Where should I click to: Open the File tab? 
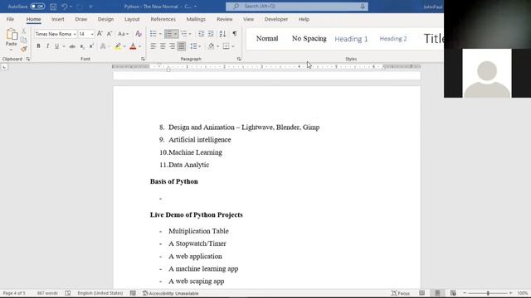tap(10, 19)
